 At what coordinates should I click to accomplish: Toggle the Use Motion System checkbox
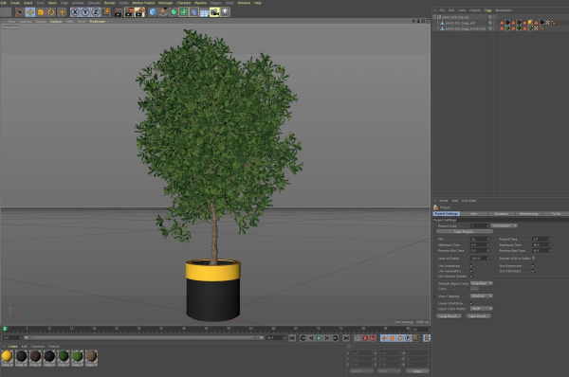pyautogui.click(x=471, y=277)
